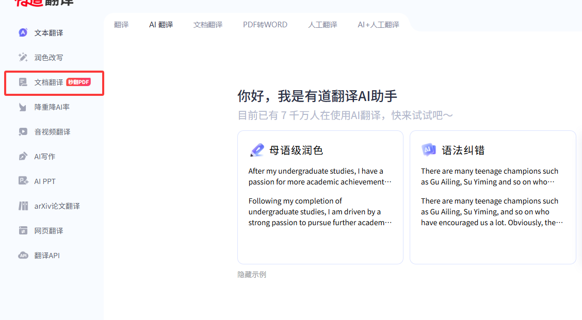Click the Youdao Translate logo

point(44,3)
